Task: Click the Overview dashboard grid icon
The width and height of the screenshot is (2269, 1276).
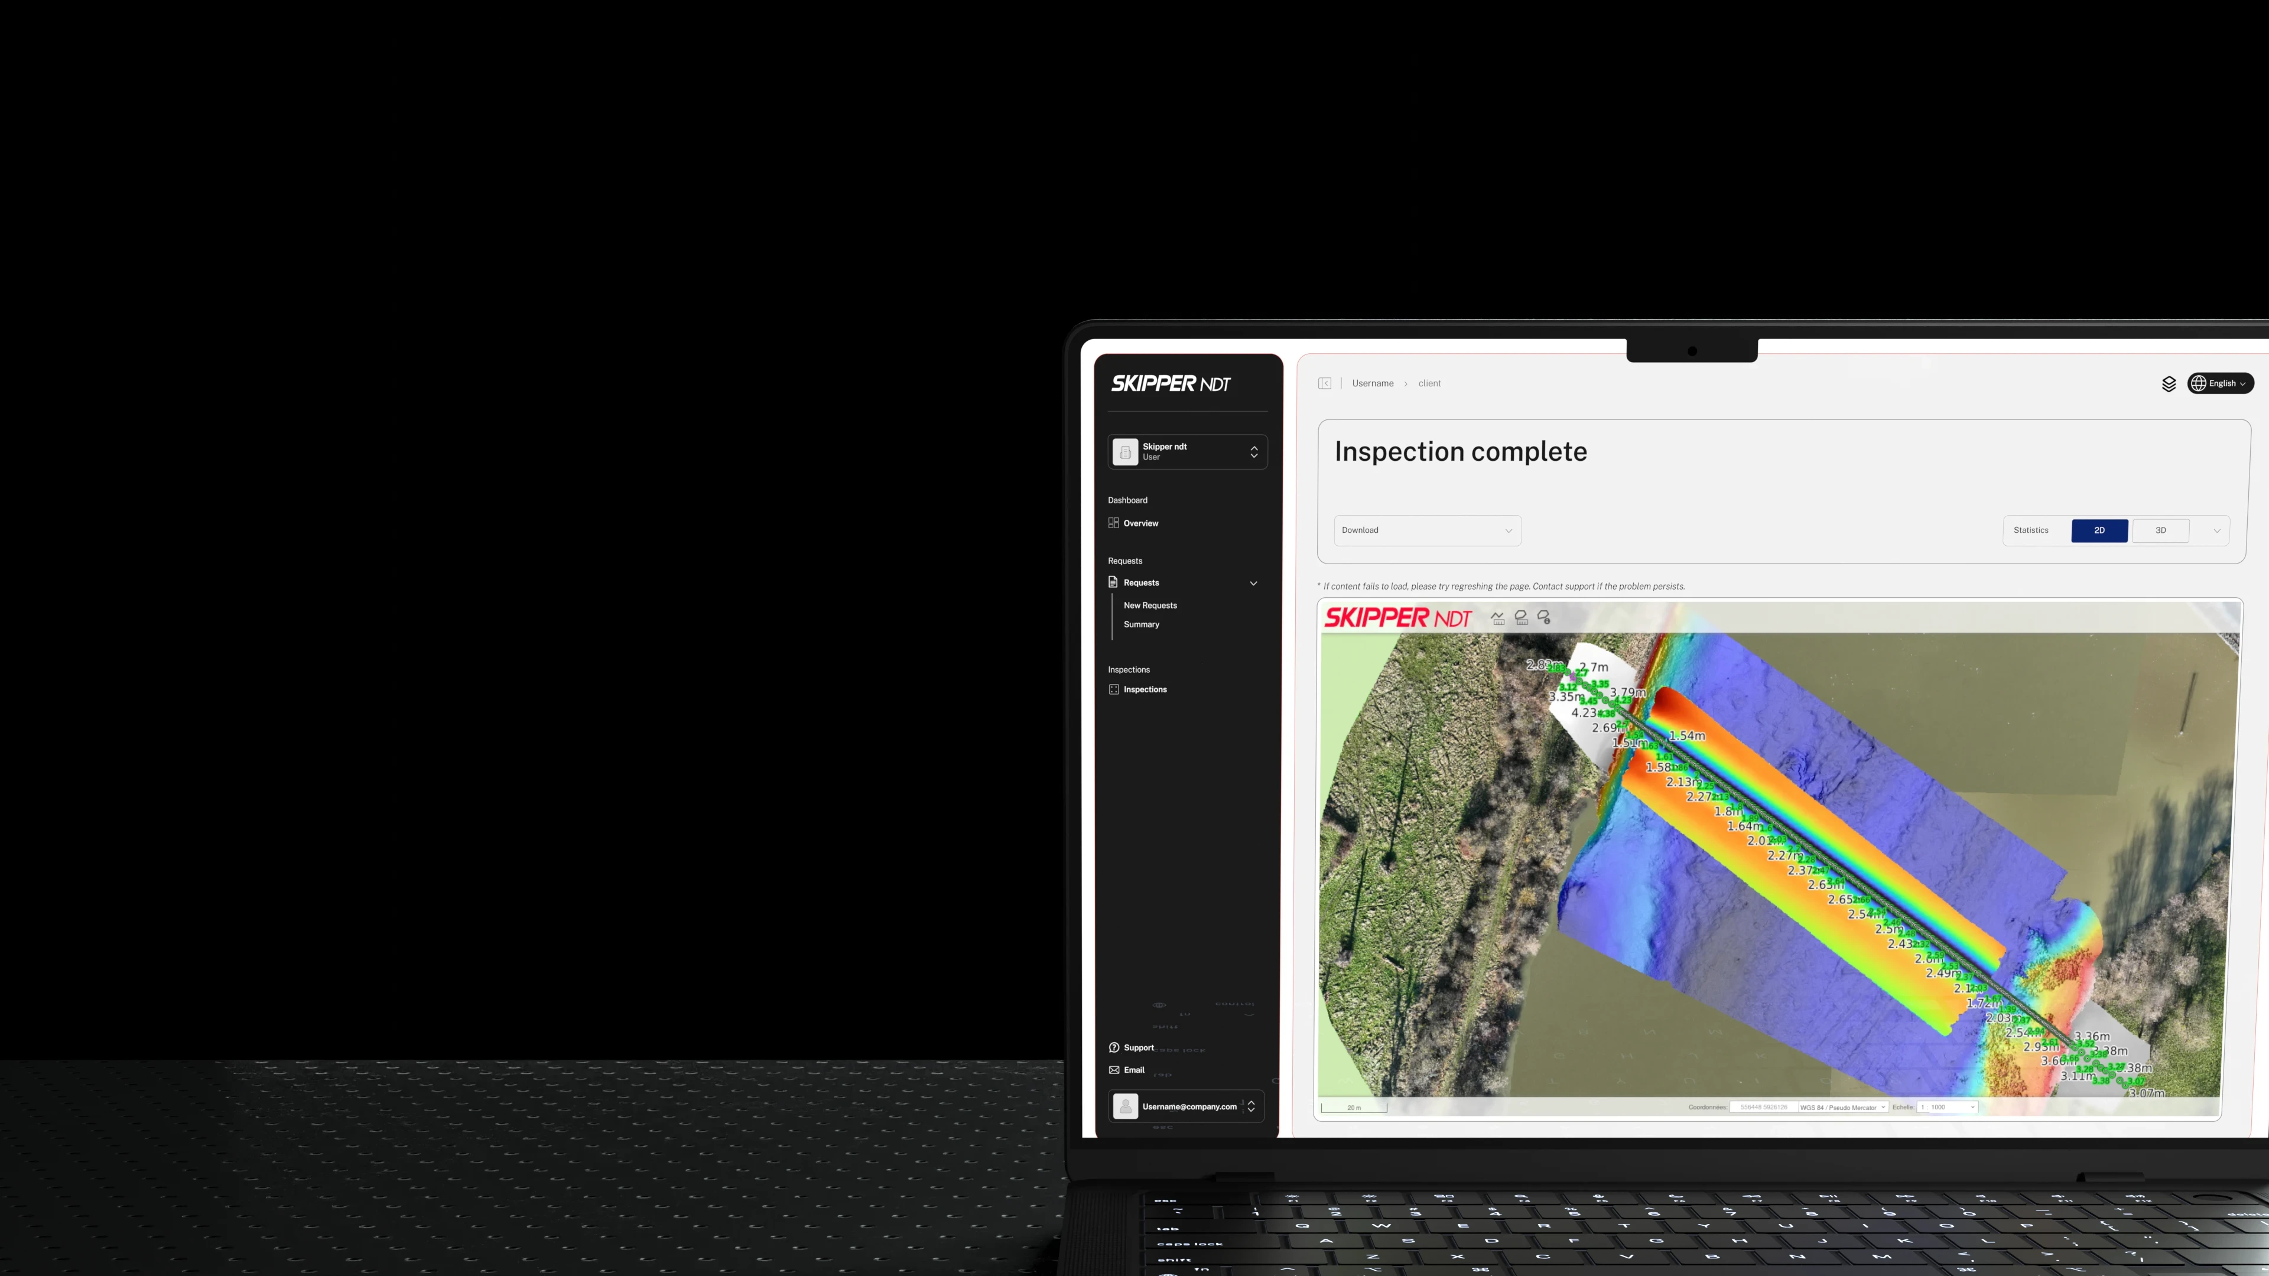Action: coord(1113,523)
